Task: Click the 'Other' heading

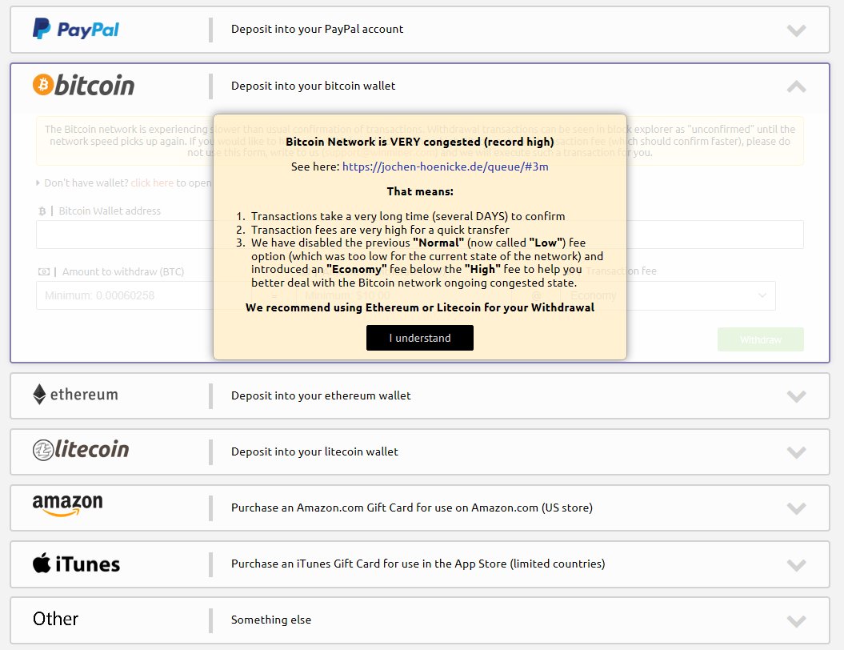Action: pos(55,619)
